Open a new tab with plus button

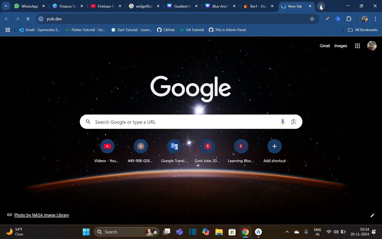[x=321, y=6]
